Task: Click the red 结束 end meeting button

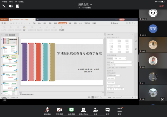Action: pyautogui.click(x=162, y=6)
